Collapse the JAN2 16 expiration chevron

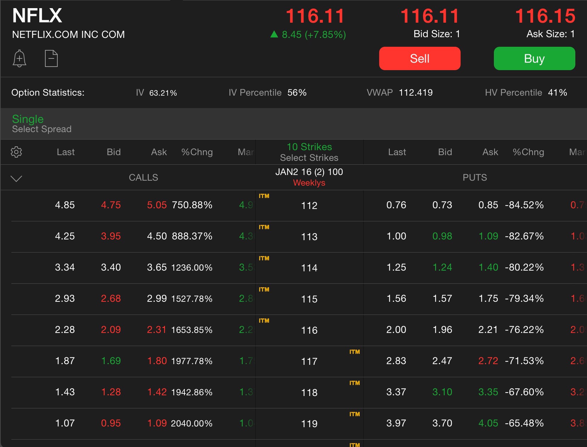tap(16, 178)
